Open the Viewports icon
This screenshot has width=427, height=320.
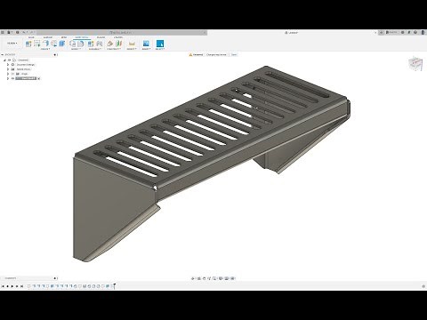click(x=233, y=278)
